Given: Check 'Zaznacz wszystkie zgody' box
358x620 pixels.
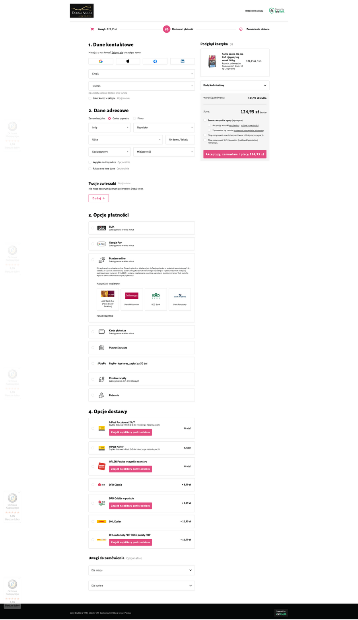Looking at the screenshot, I should pos(205,120).
